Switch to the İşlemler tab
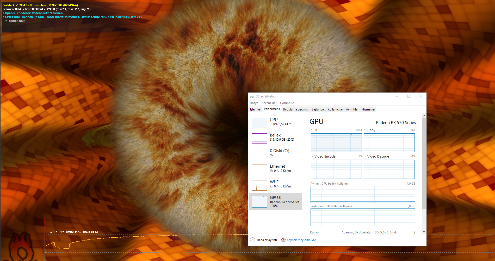This screenshot has height=261, width=495. coord(255,109)
